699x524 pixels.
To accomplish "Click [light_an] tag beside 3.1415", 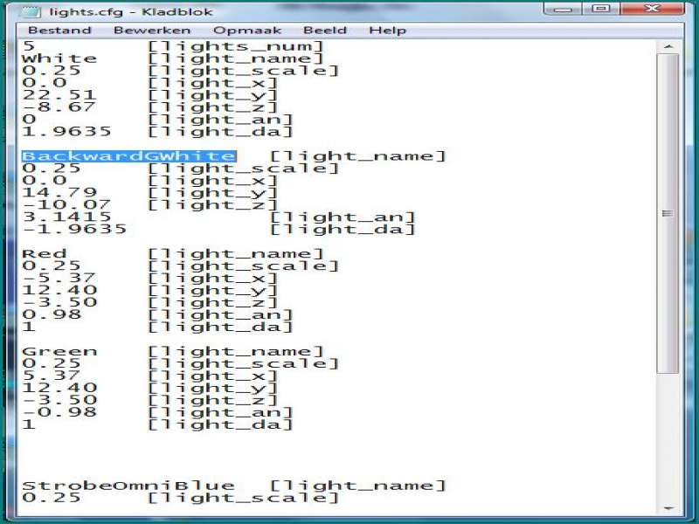I will pyautogui.click(x=343, y=217).
